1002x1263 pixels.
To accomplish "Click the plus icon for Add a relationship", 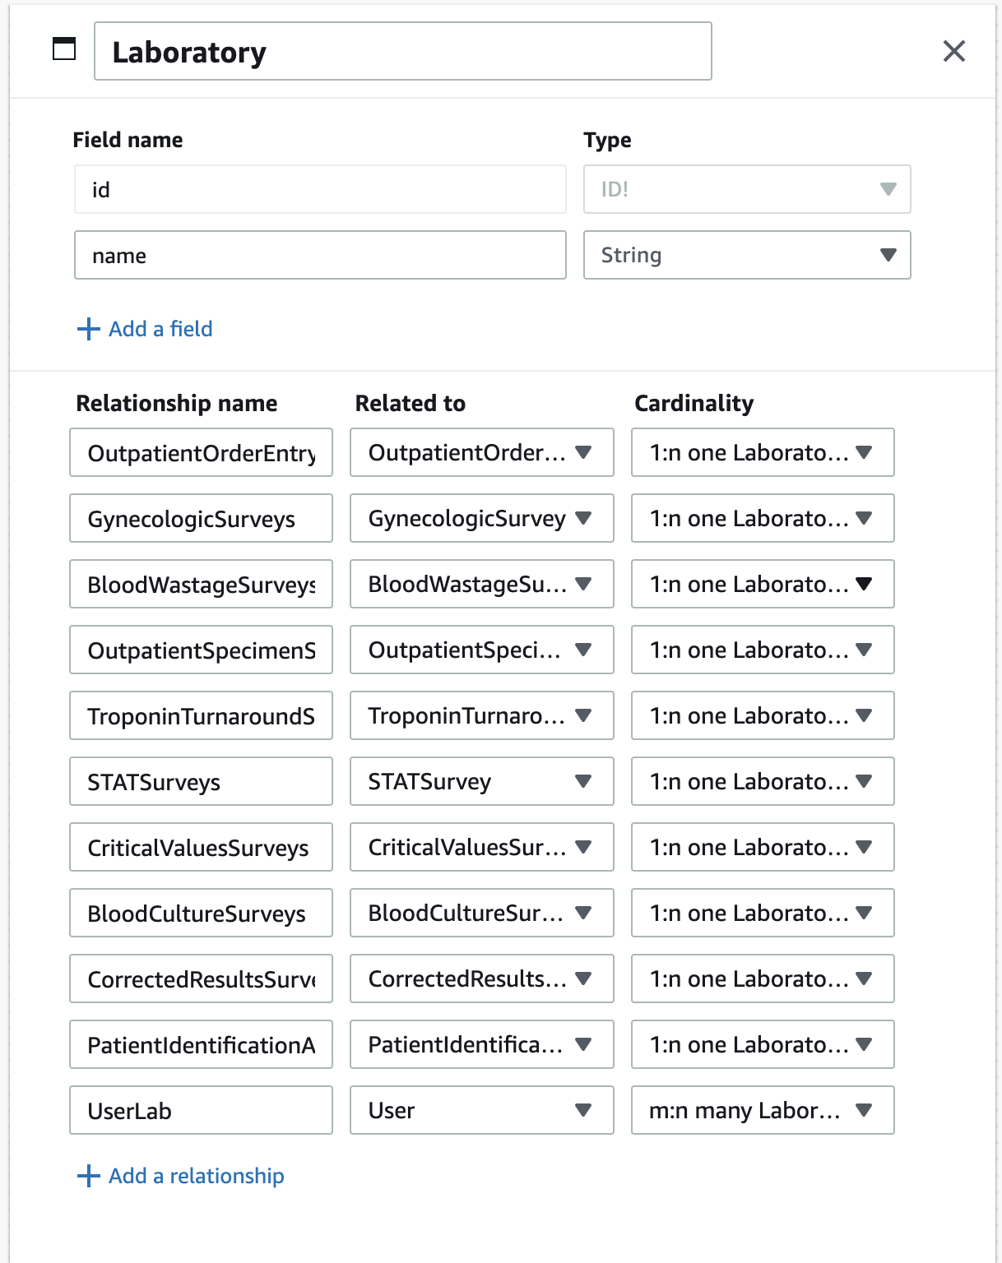I will pos(88,1176).
